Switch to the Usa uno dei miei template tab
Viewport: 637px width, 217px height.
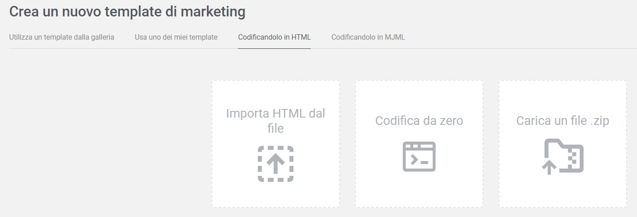[176, 37]
